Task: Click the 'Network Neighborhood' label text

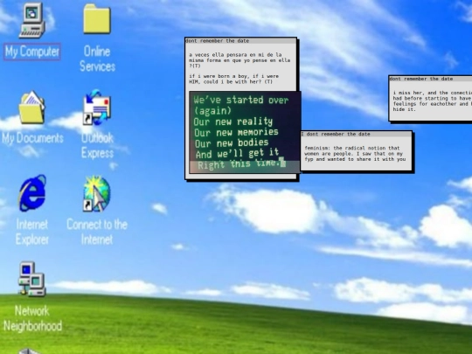Action: coord(32,318)
